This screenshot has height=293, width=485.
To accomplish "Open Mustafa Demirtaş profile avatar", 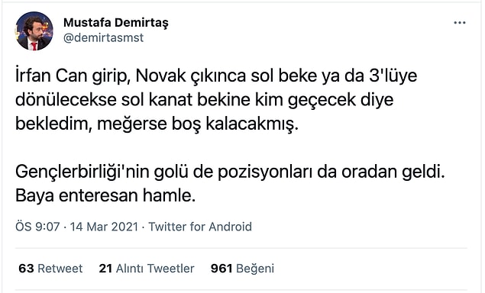I will (x=34, y=31).
